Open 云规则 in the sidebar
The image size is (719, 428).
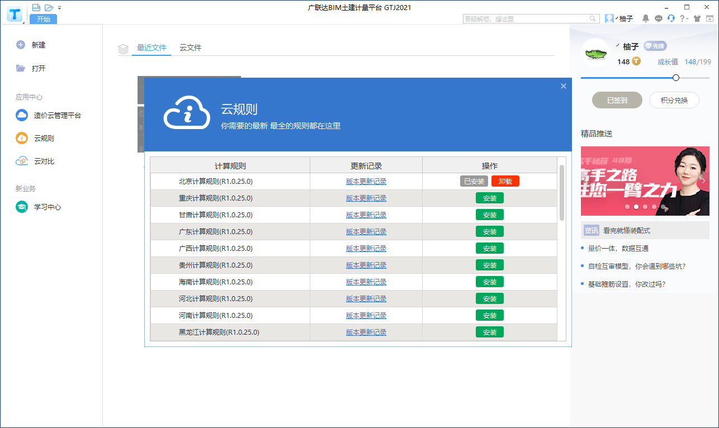click(x=35, y=138)
